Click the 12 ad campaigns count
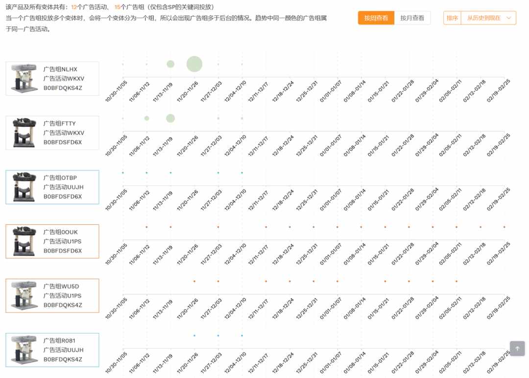The width and height of the screenshot is (529, 378). pyautogui.click(x=74, y=7)
